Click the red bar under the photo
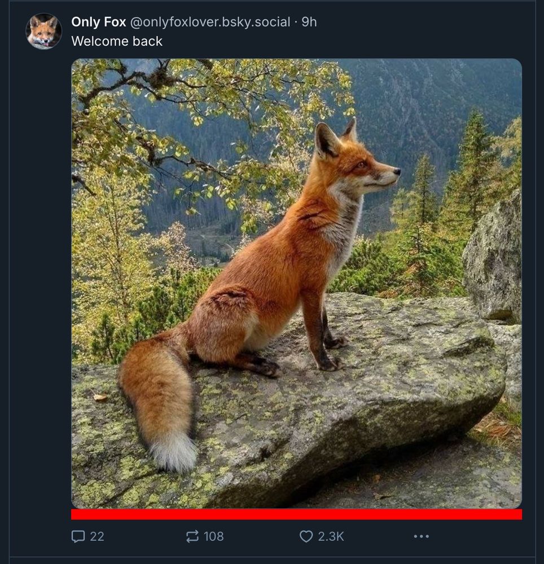The width and height of the screenshot is (544, 564). 296,514
